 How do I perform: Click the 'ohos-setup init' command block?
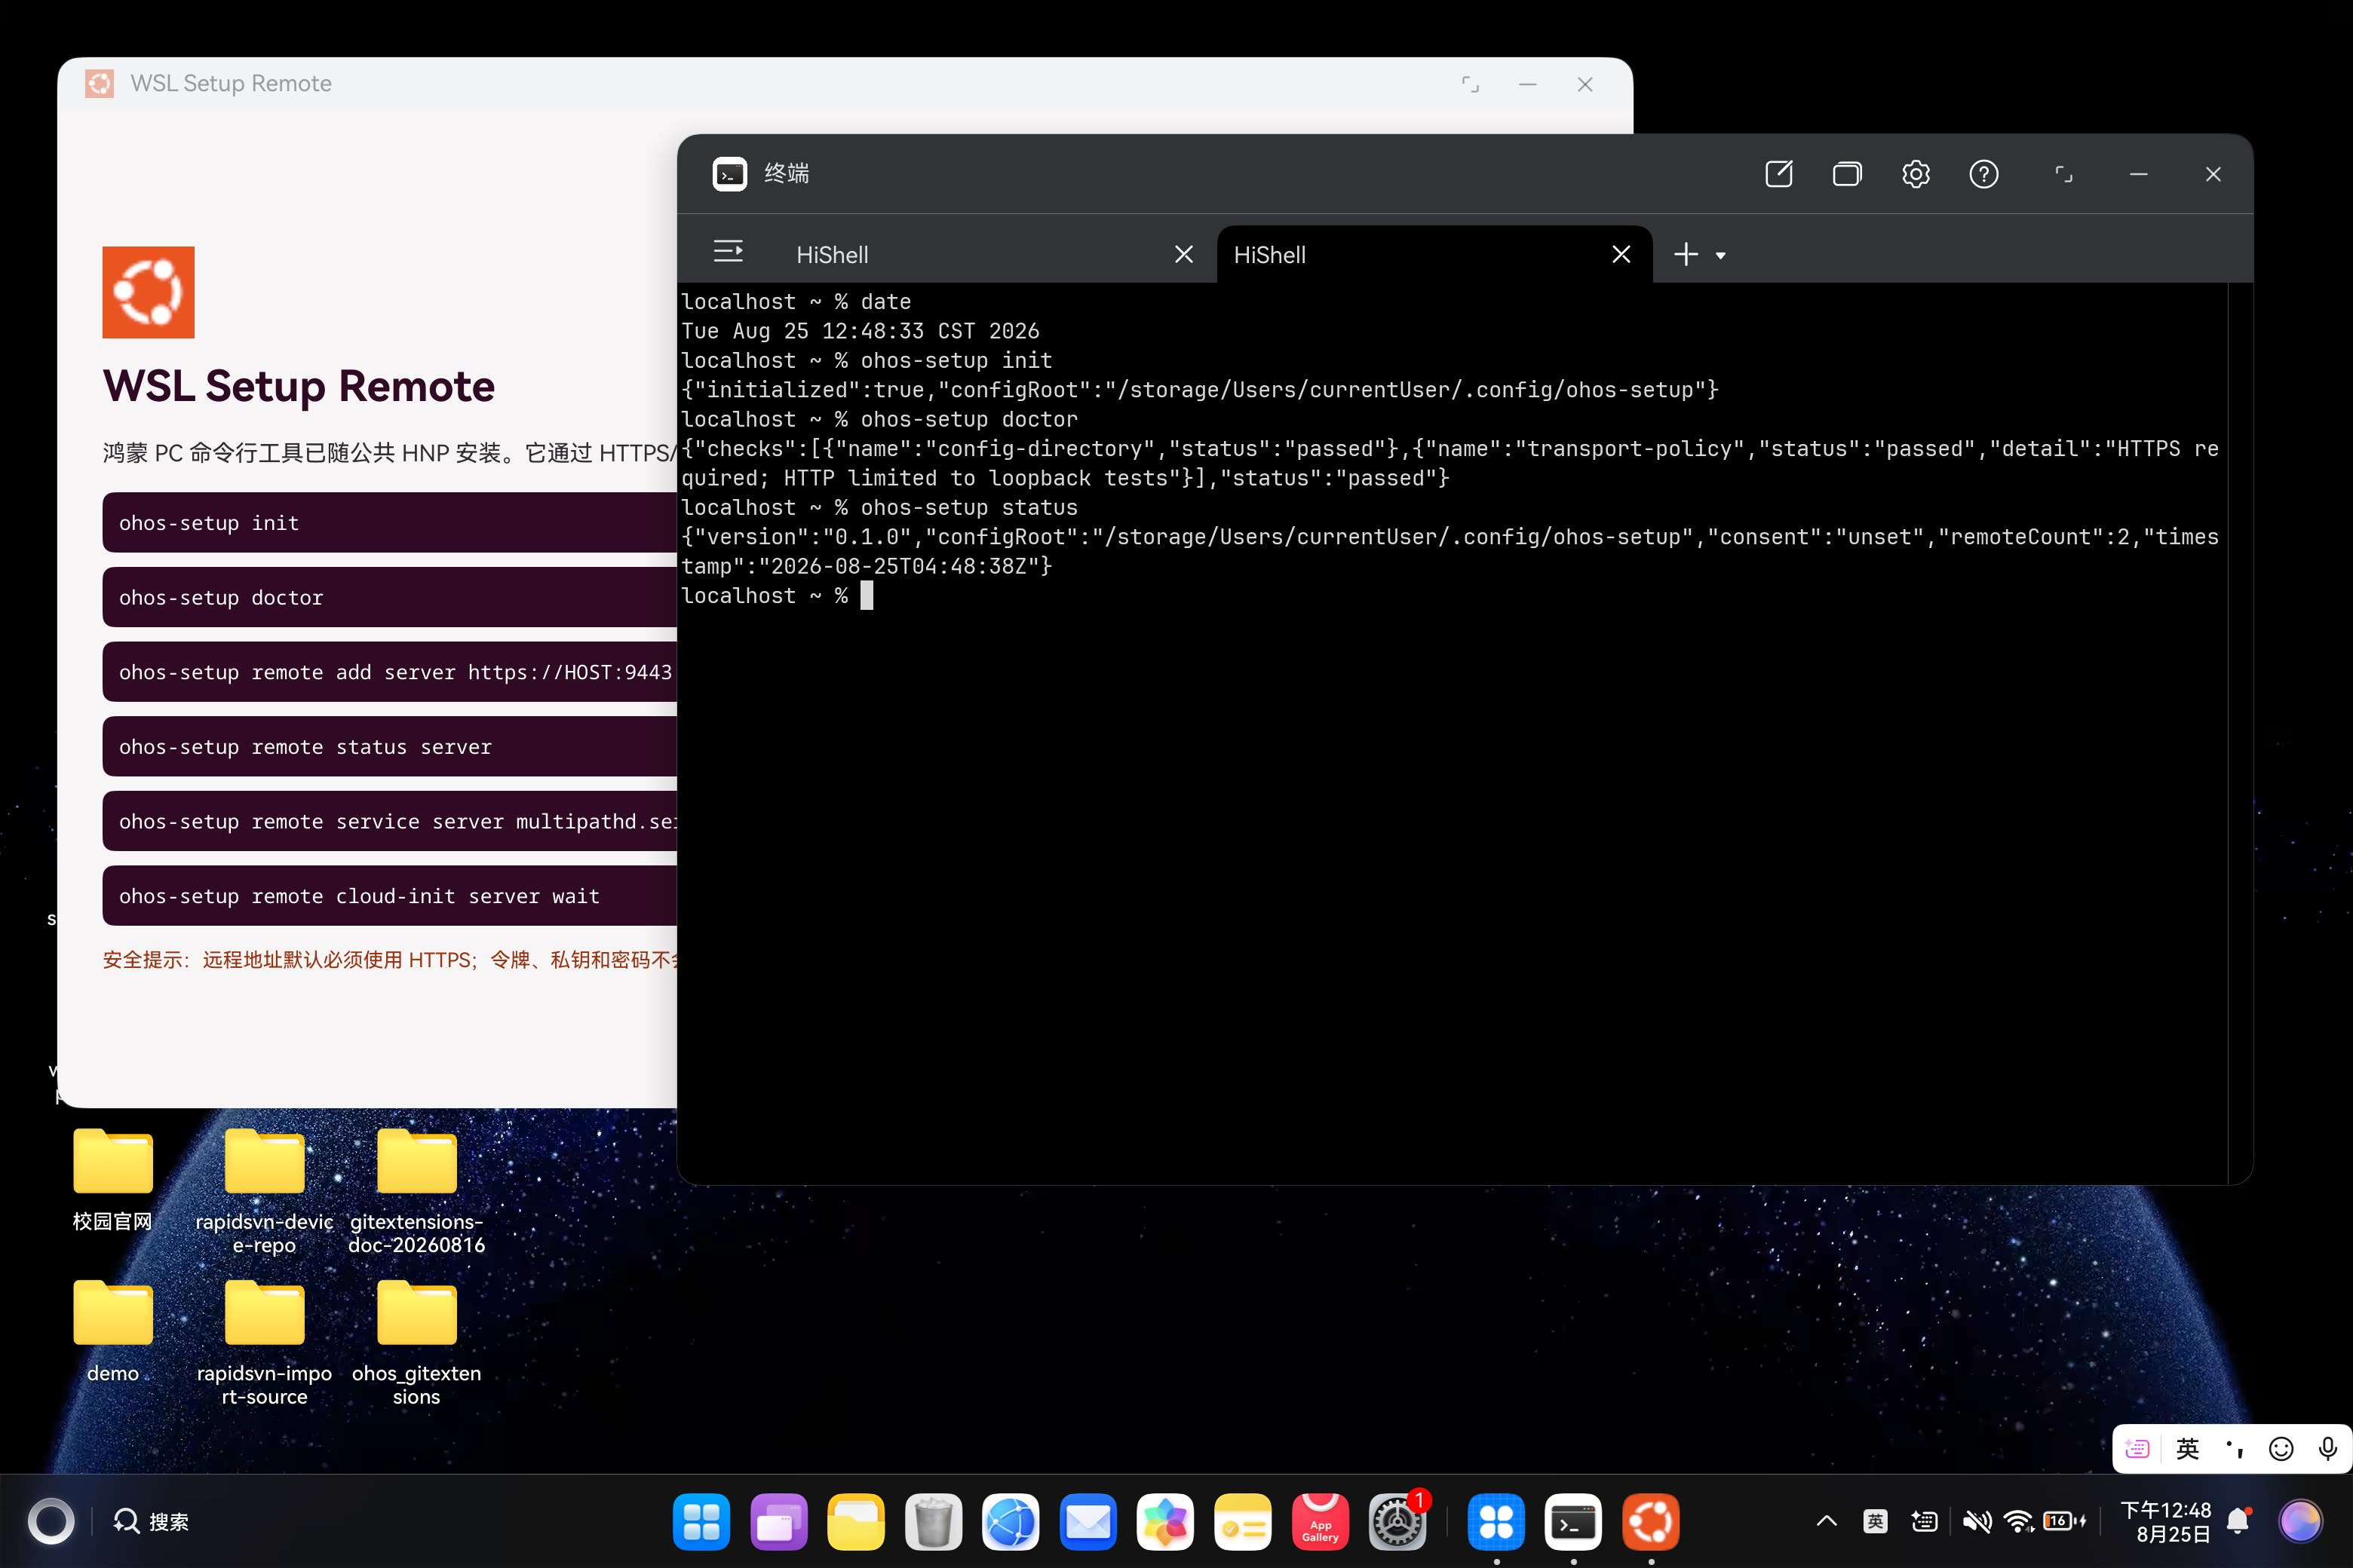point(389,522)
